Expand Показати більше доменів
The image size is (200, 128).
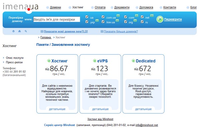[119, 31]
